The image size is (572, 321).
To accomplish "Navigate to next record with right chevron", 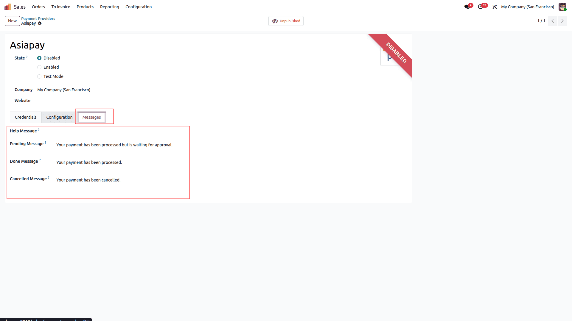I will click(562, 21).
